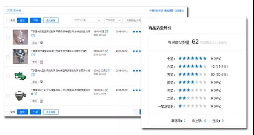This screenshot has height=135, width=254.
Task: Edit the 1800.00元 price icon
Action: [x=107, y=90]
